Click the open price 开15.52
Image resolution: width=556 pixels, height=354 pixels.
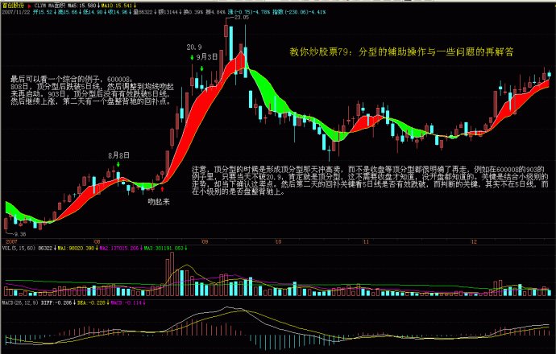point(43,12)
